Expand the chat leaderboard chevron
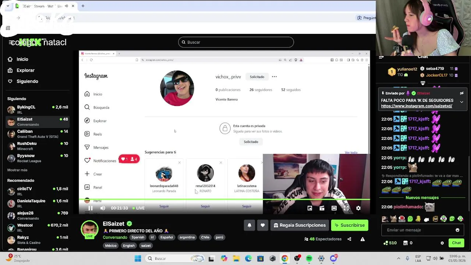Image resolution: width=471 pixels, height=265 pixels. [x=423, y=83]
